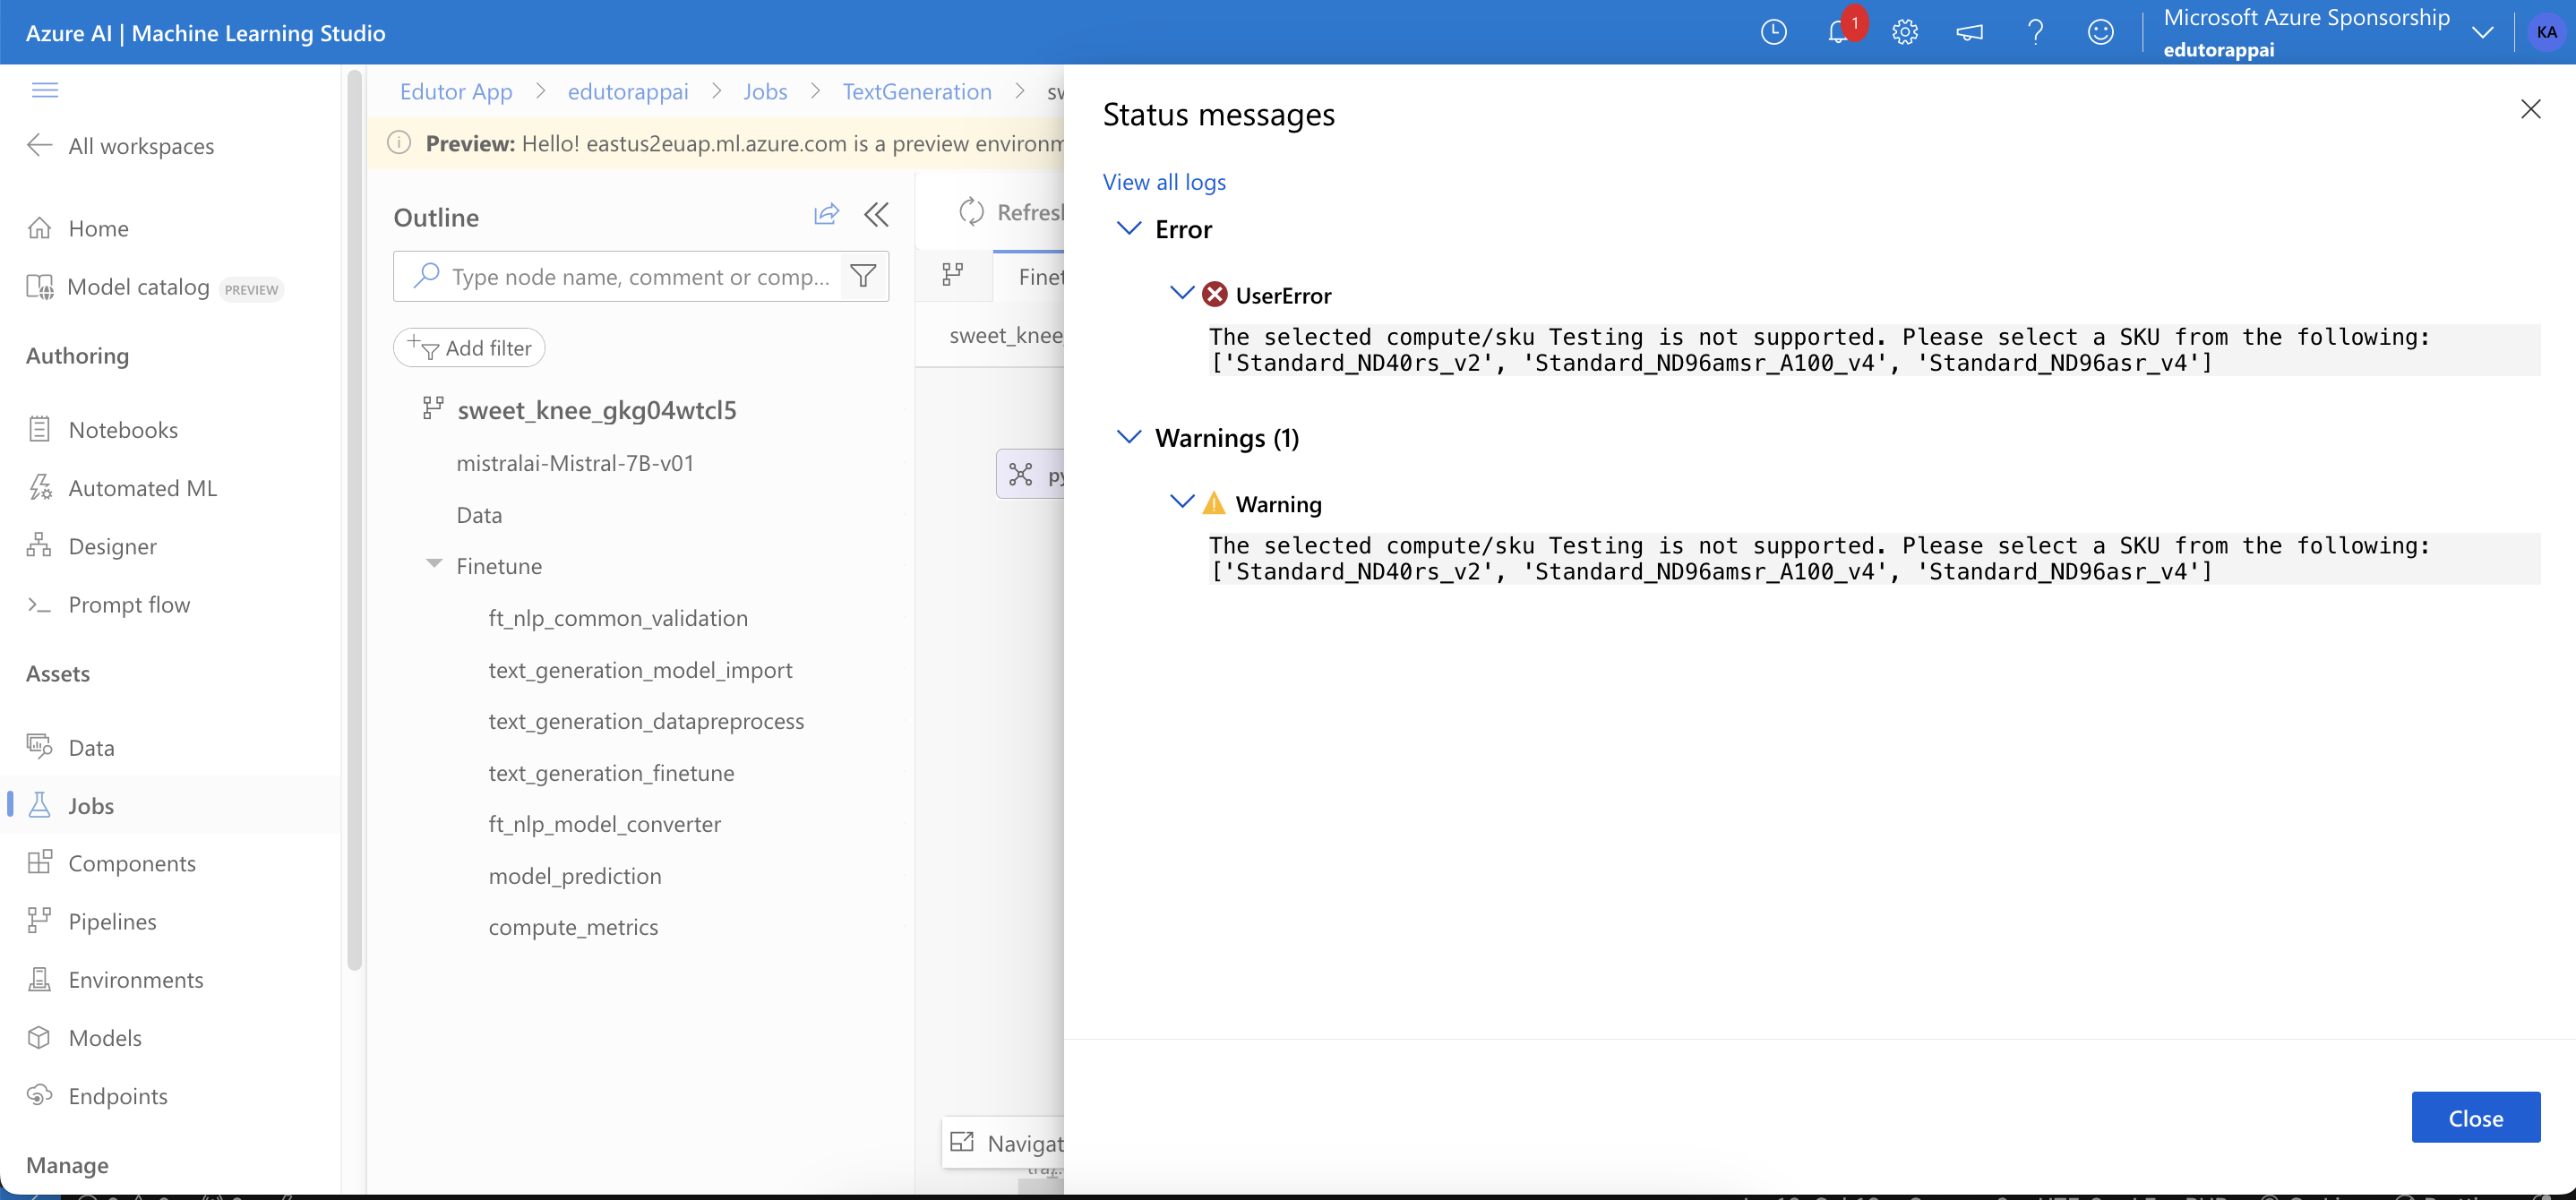
Task: Collapse the Finetune tree node
Action: coord(434,564)
